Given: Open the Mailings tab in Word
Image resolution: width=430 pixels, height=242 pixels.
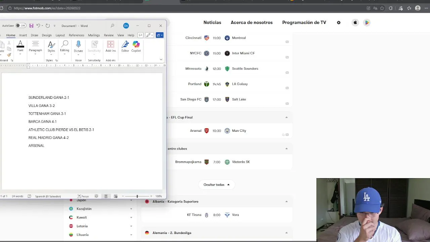Looking at the screenshot, I should [x=94, y=35].
